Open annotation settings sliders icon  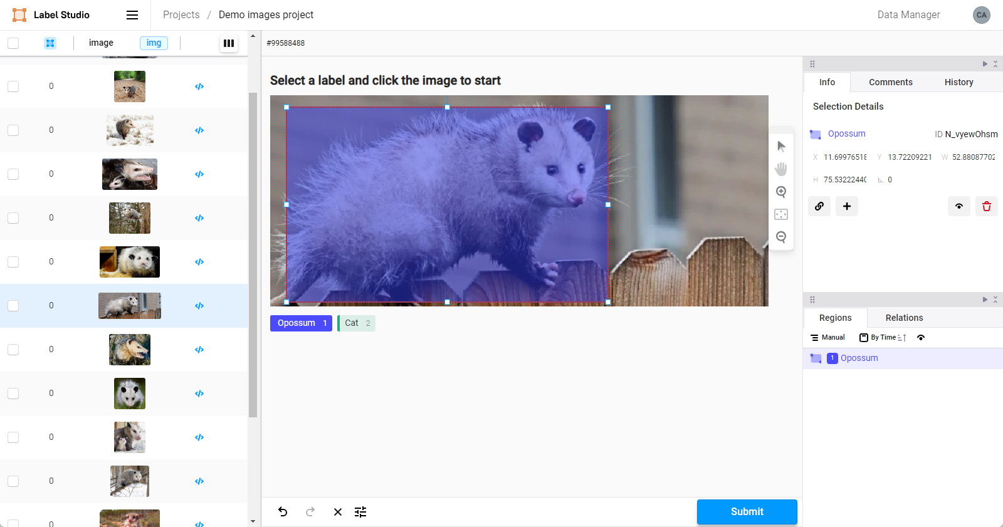click(x=360, y=512)
